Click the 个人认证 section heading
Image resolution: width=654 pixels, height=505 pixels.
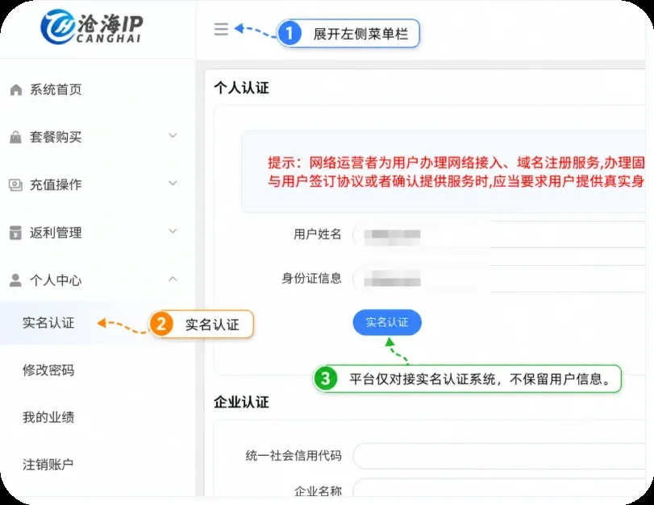click(241, 88)
